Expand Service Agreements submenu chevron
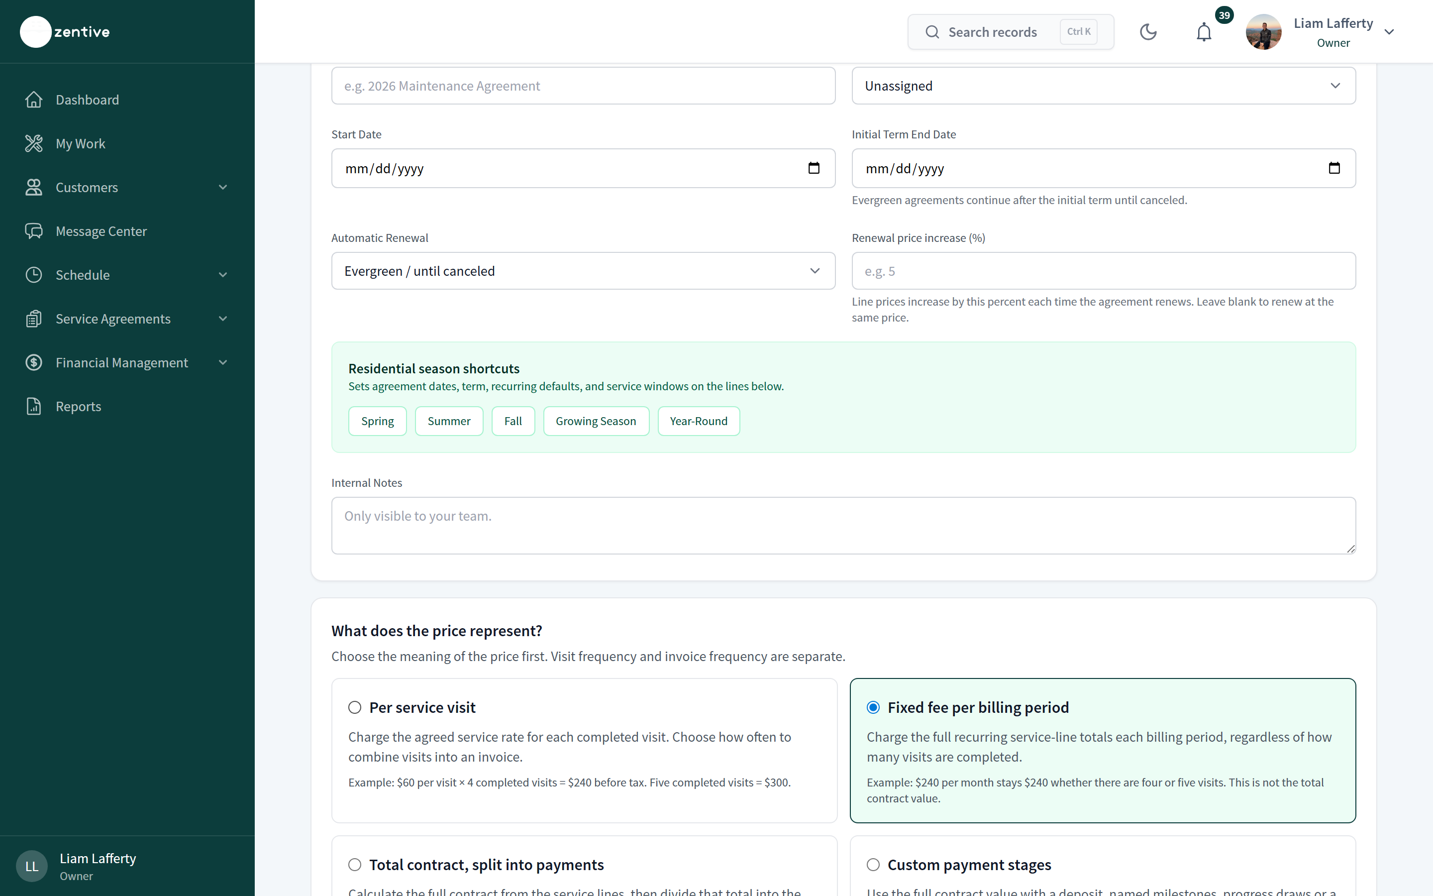The image size is (1433, 896). coord(222,319)
